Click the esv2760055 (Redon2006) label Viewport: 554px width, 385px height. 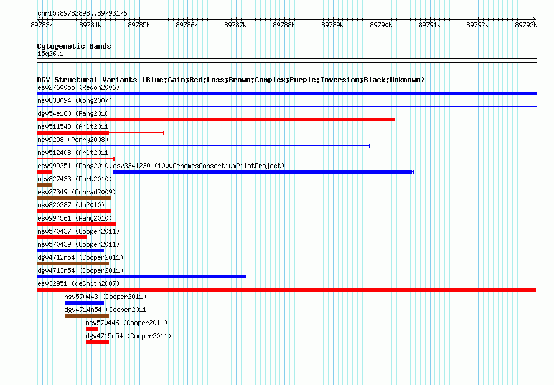pos(78,87)
